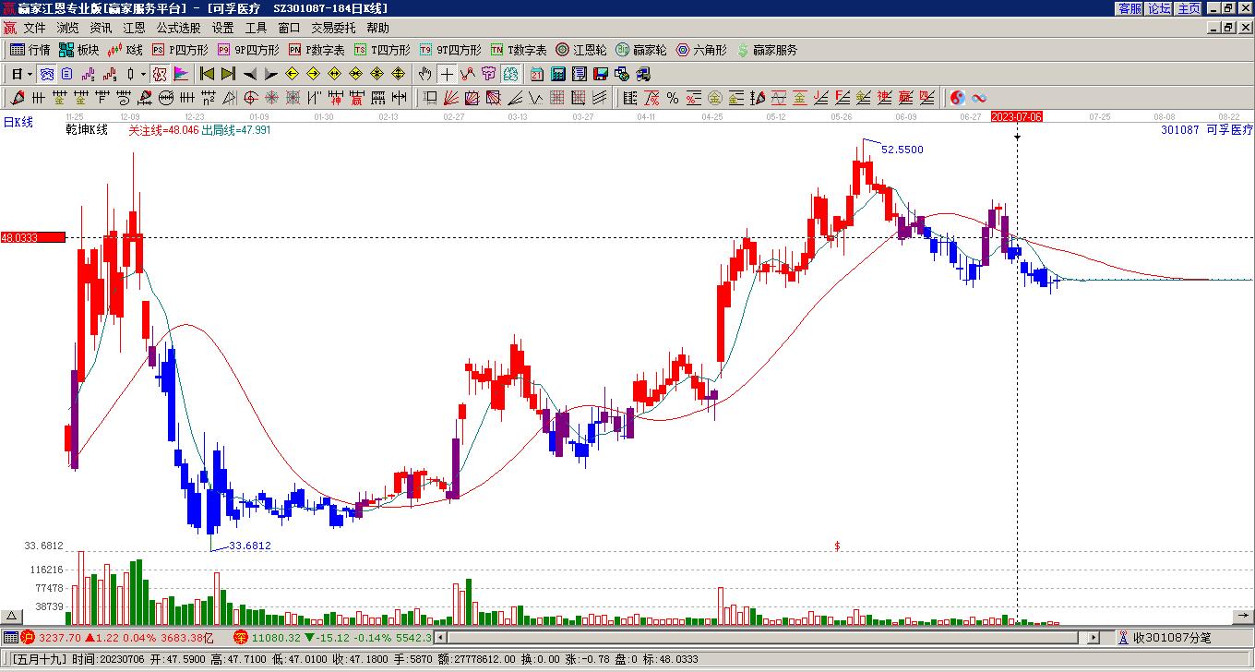Click the 日K线 label
Screen dimensions: 1255x672
coord(18,122)
